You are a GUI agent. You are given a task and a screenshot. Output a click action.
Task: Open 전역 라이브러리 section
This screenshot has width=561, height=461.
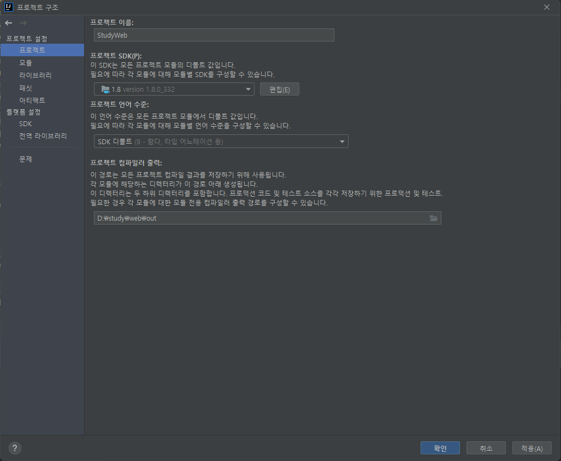(x=43, y=136)
